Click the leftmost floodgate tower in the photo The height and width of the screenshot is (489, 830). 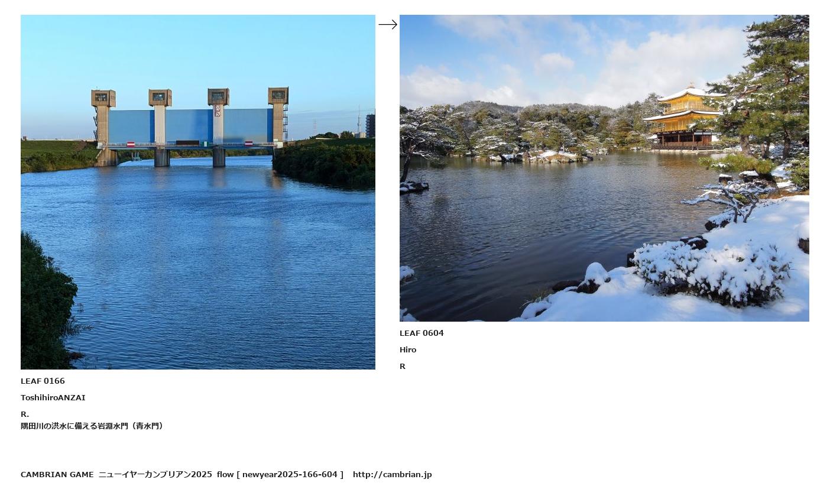[103, 127]
